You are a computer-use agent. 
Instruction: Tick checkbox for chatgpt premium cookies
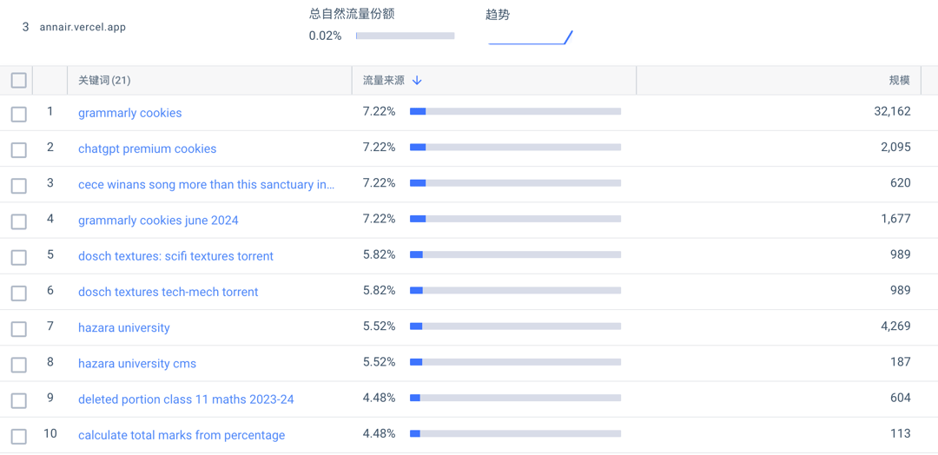[19, 150]
